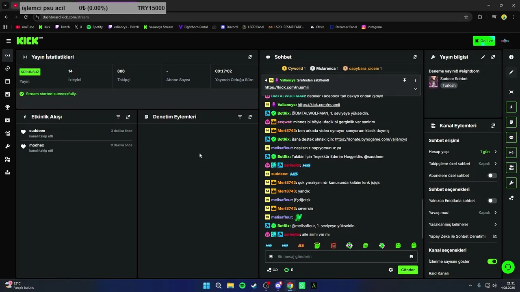Viewport: 520px width, 292px height.
Task: Open the emoji picker in chat input
Action: tap(411, 257)
